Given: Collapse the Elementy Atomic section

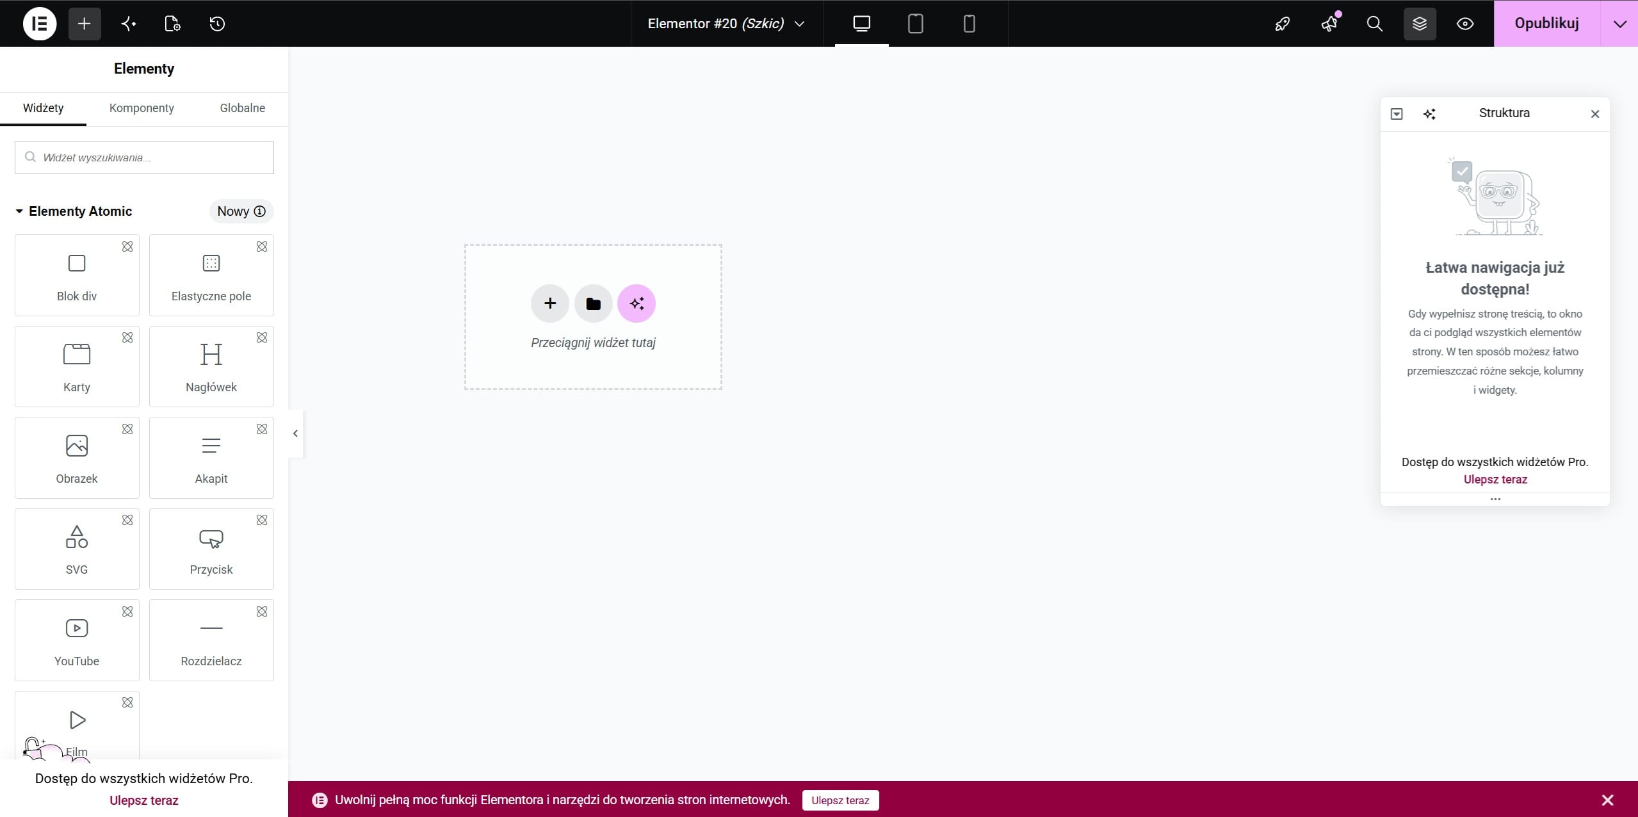Looking at the screenshot, I should [x=74, y=211].
